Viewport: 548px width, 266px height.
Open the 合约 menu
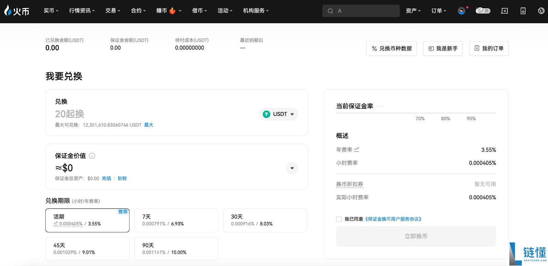pos(138,11)
